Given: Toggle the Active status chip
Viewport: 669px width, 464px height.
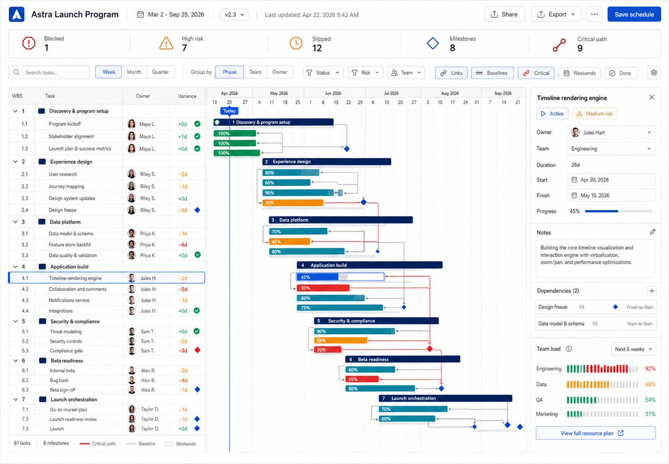Looking at the screenshot, I should [x=552, y=114].
